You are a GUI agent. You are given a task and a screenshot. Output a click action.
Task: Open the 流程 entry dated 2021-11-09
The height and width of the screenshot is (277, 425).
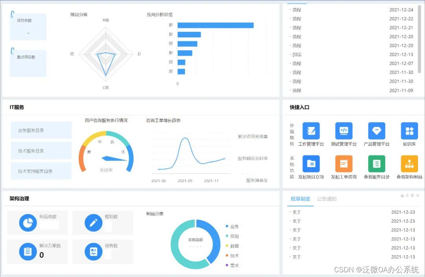click(351, 90)
